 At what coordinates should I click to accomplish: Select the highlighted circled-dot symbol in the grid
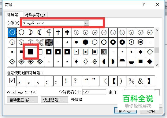tap(12, 33)
